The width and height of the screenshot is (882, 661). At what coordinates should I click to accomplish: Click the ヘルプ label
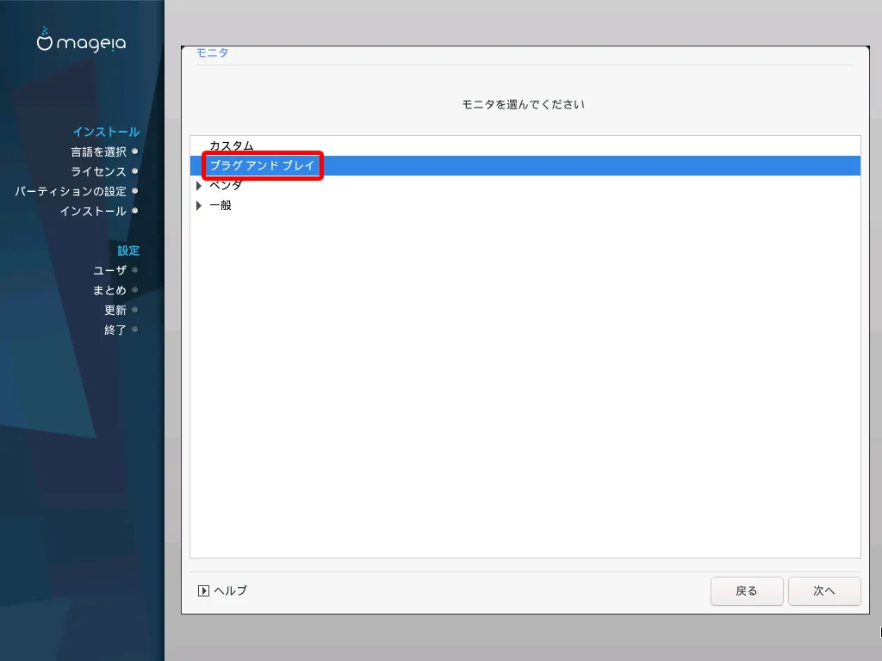coord(231,590)
